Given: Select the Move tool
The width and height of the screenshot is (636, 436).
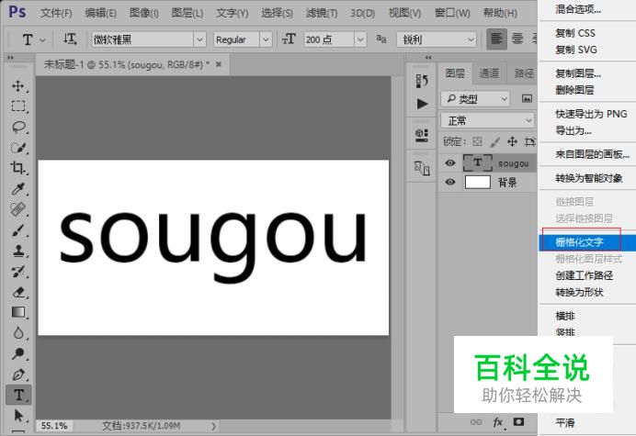Looking at the screenshot, I should 17,86.
